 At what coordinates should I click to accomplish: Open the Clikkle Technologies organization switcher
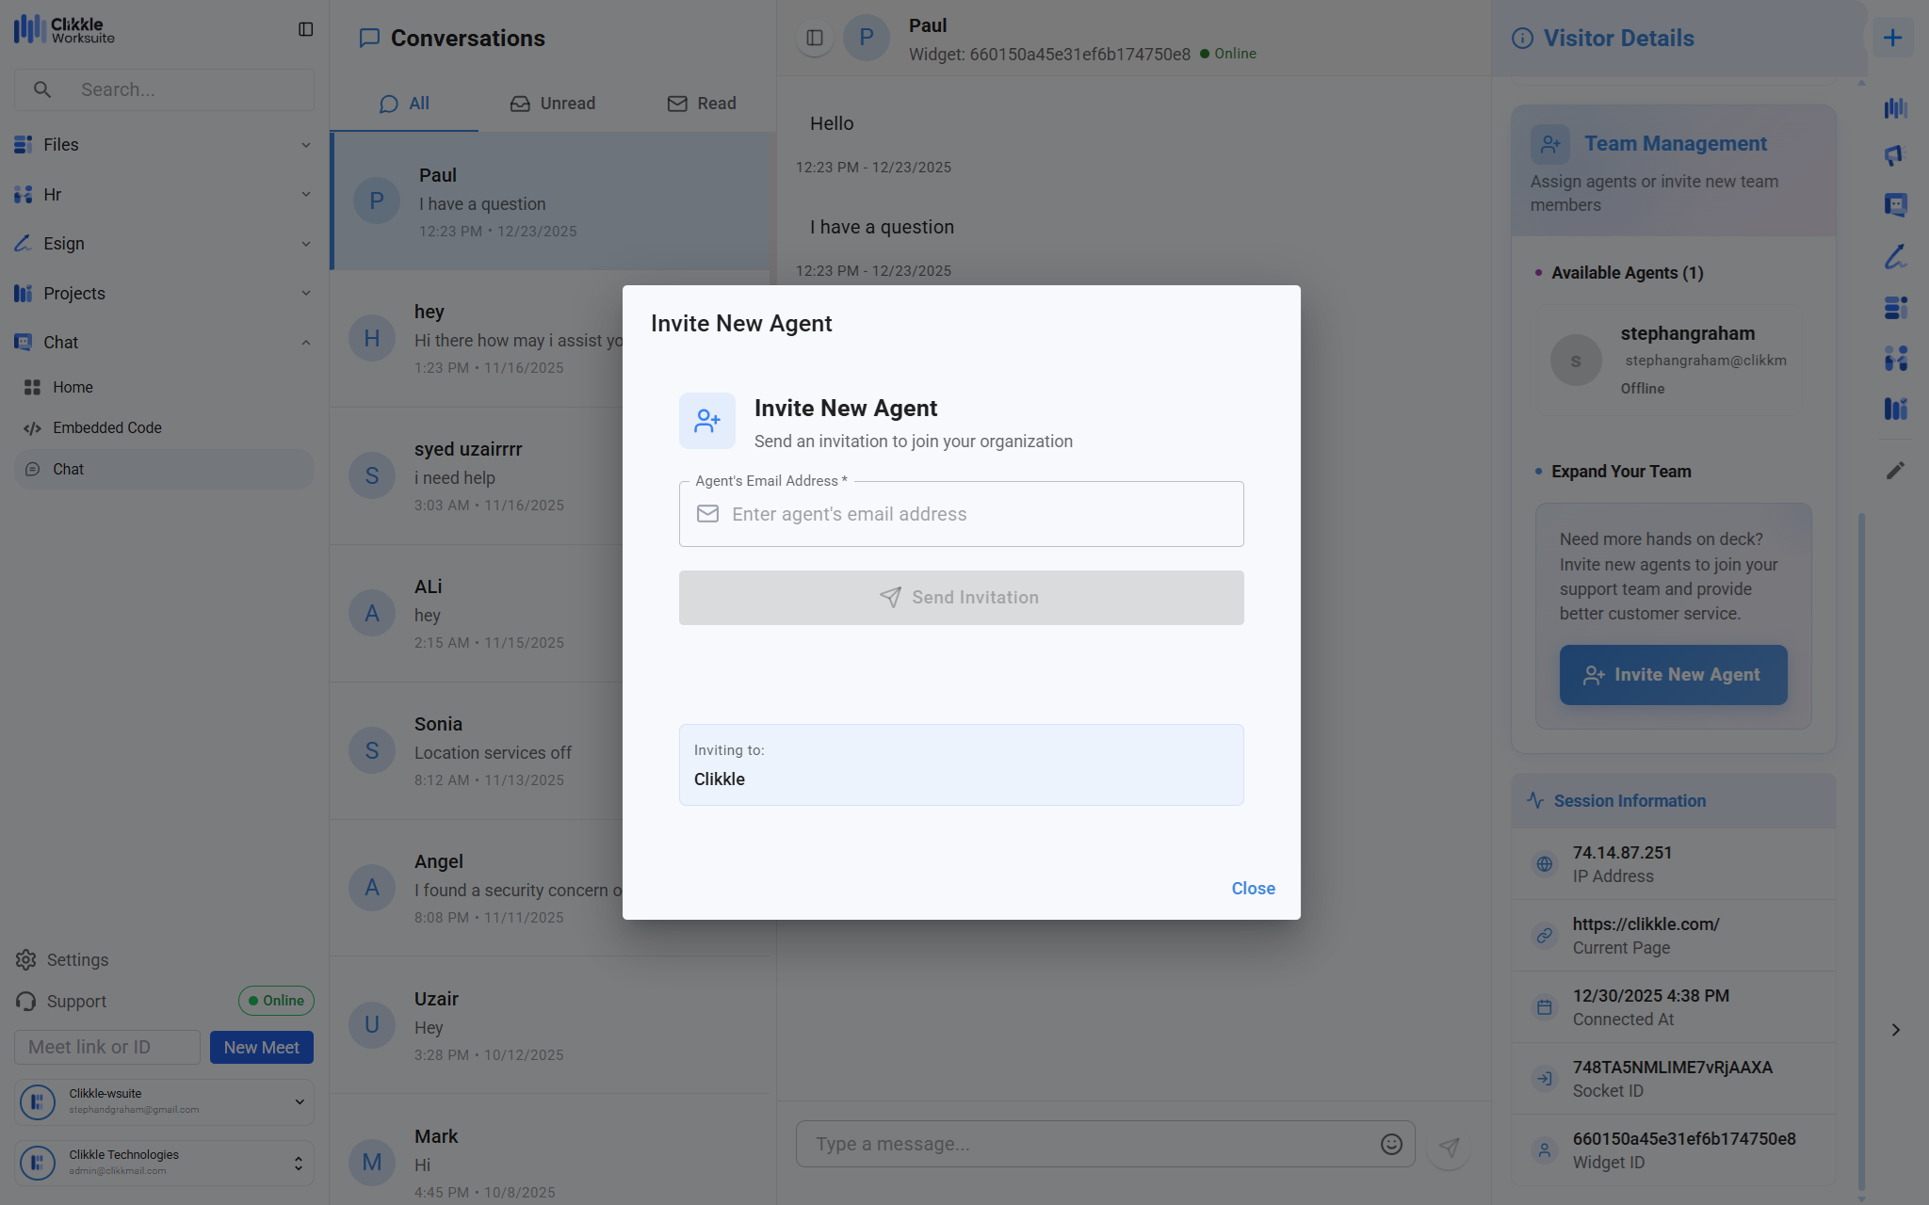(299, 1163)
